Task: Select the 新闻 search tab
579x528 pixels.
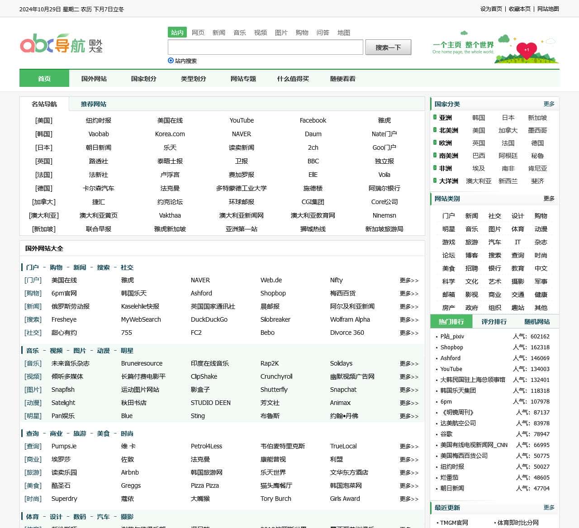Action: tap(219, 33)
